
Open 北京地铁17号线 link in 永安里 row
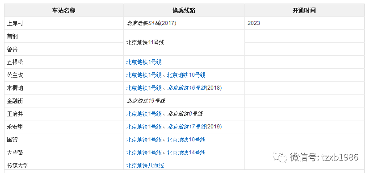[186, 127]
